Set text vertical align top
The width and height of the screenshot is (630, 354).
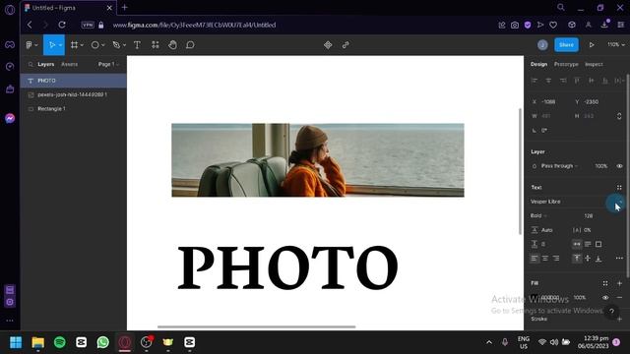click(577, 259)
